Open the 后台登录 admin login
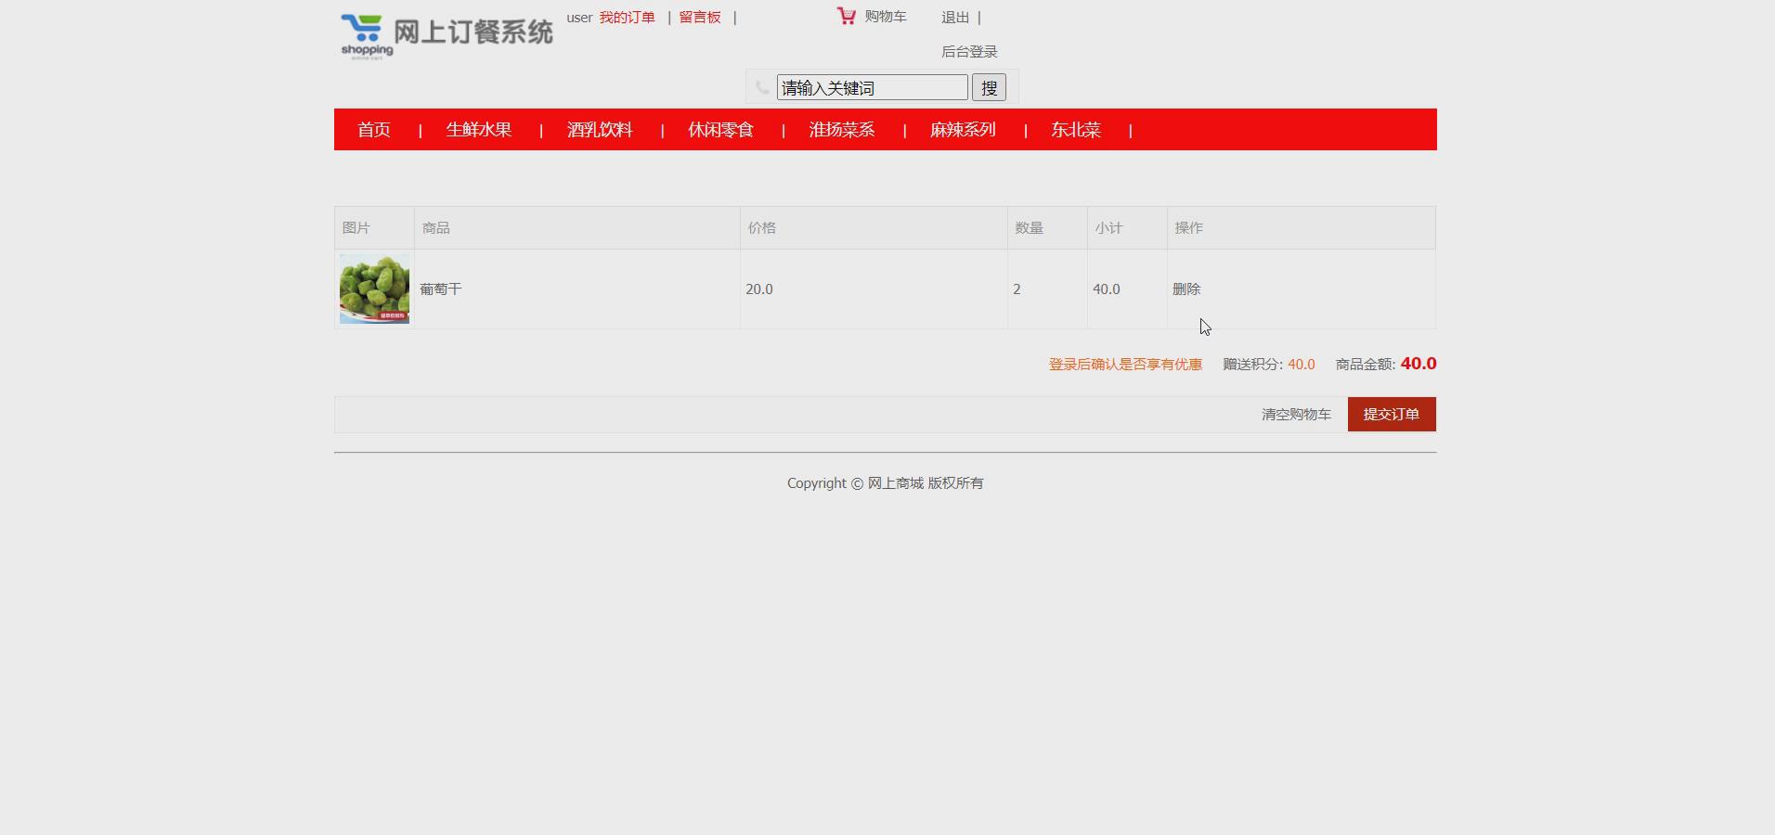Image resolution: width=1775 pixels, height=835 pixels. point(968,51)
